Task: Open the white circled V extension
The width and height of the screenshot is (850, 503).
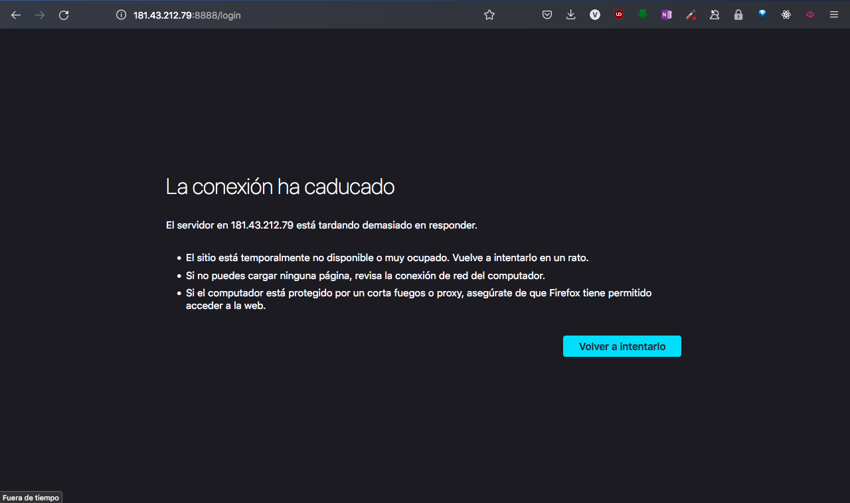Action: (x=595, y=15)
